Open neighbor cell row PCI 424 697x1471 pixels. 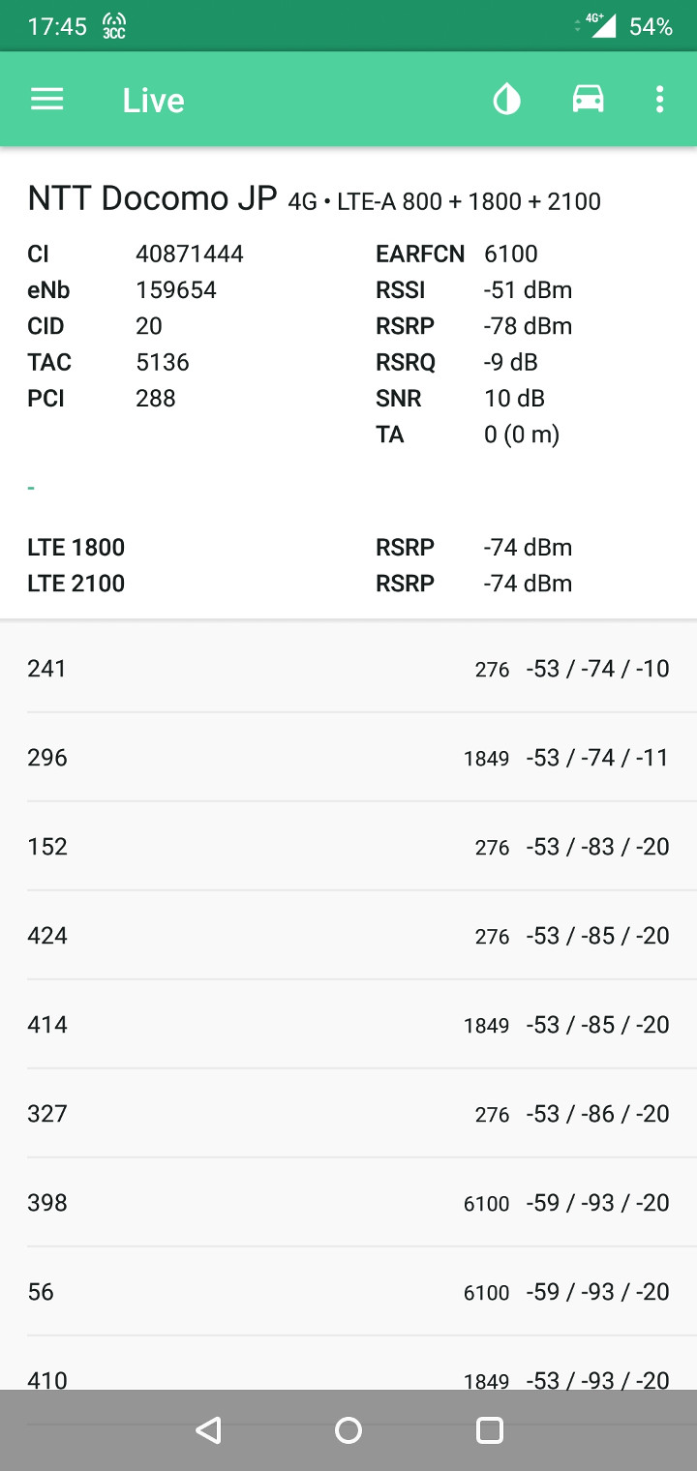348,936
